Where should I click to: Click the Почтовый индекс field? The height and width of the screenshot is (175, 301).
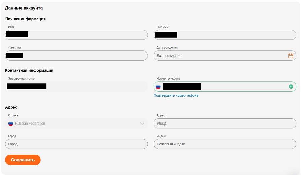pos(225,144)
